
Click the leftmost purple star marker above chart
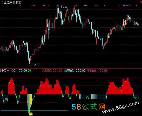20,5
